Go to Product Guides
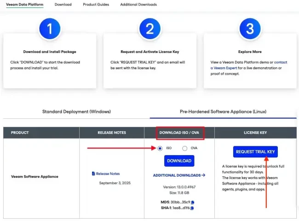The height and width of the screenshot is (221, 299). (x=96, y=5)
